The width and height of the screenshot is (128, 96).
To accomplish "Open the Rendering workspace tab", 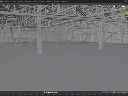I will pos(48,2).
